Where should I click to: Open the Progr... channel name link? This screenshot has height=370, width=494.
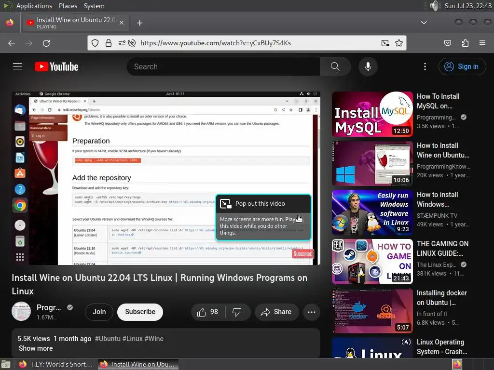[x=49, y=307]
